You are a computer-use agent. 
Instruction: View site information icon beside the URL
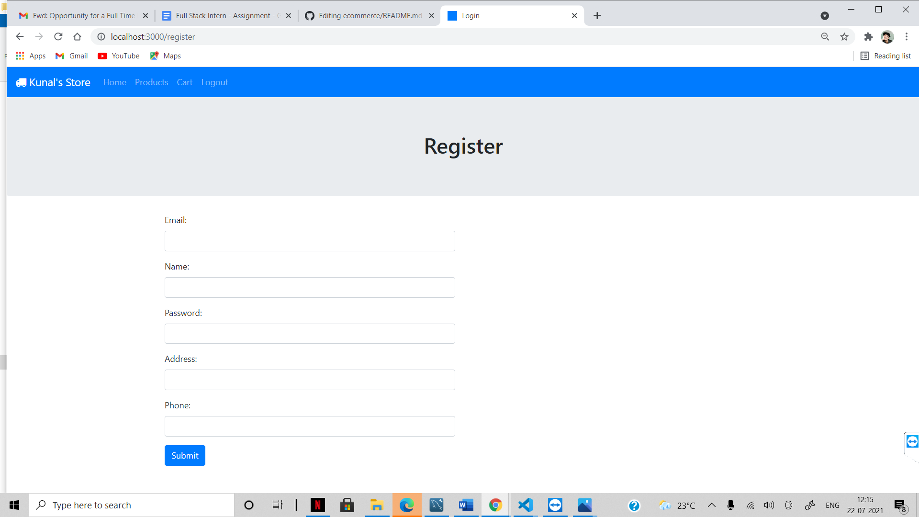[x=101, y=37]
